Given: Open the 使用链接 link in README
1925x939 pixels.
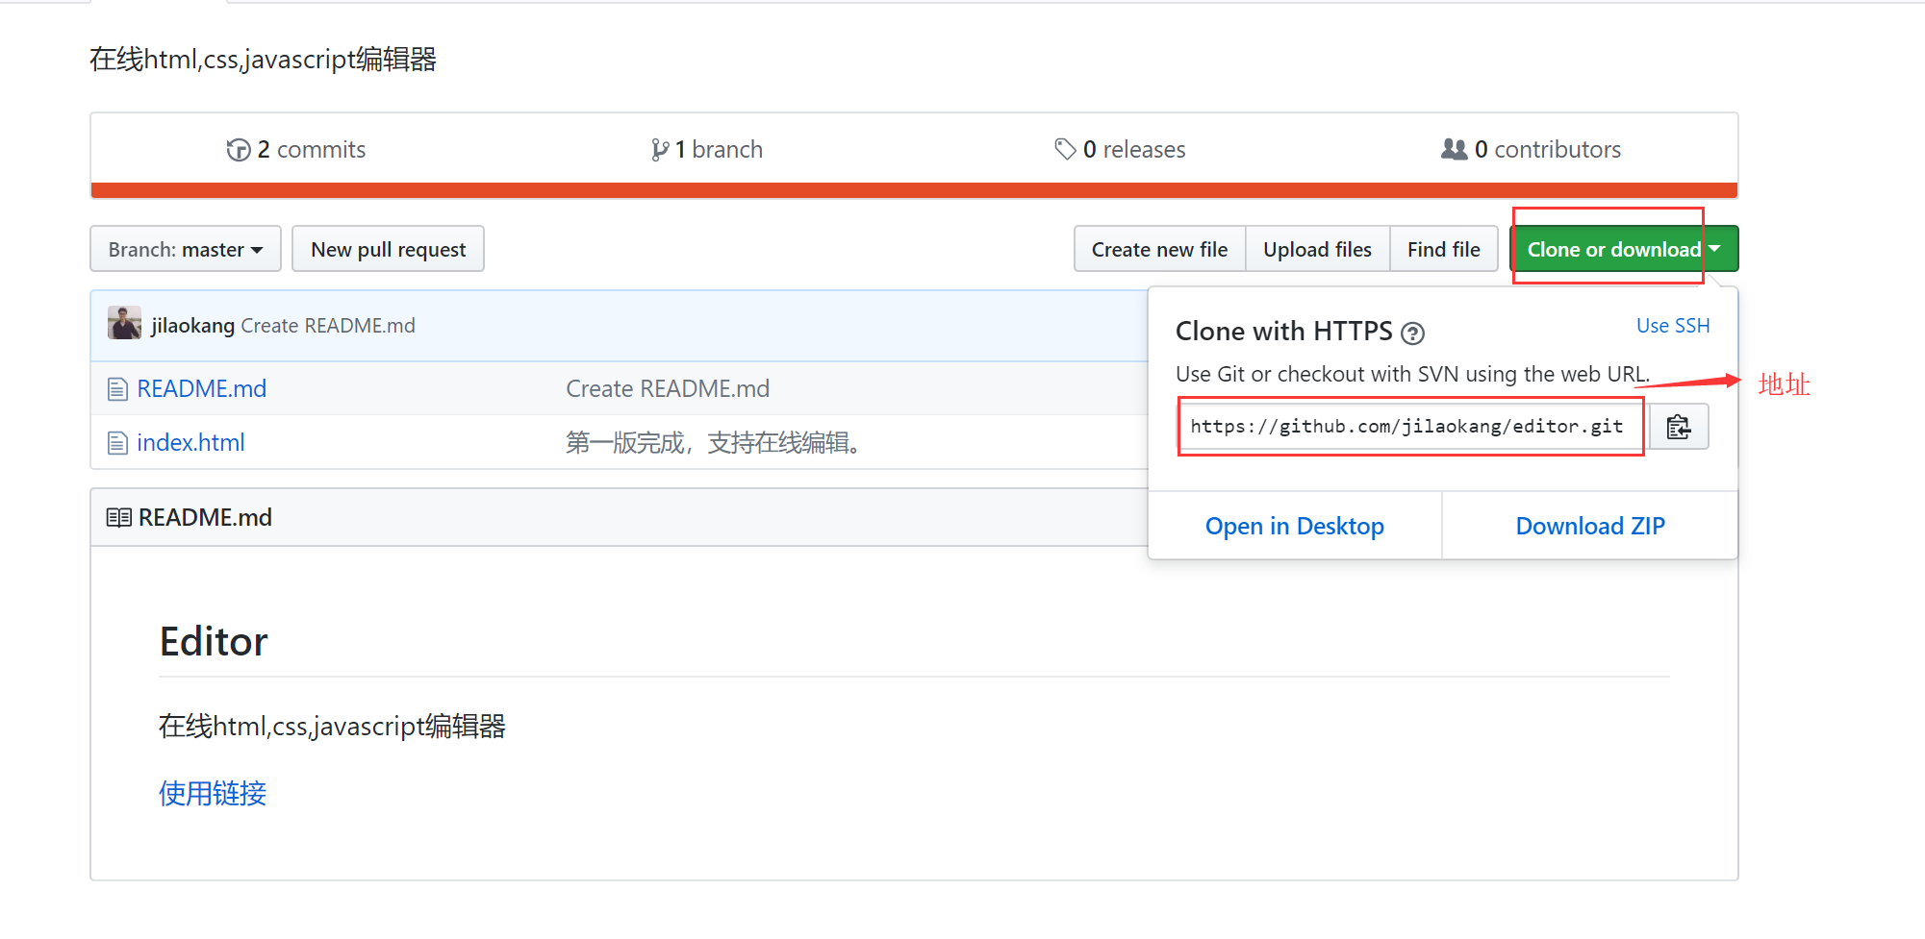Looking at the screenshot, I should click(213, 793).
